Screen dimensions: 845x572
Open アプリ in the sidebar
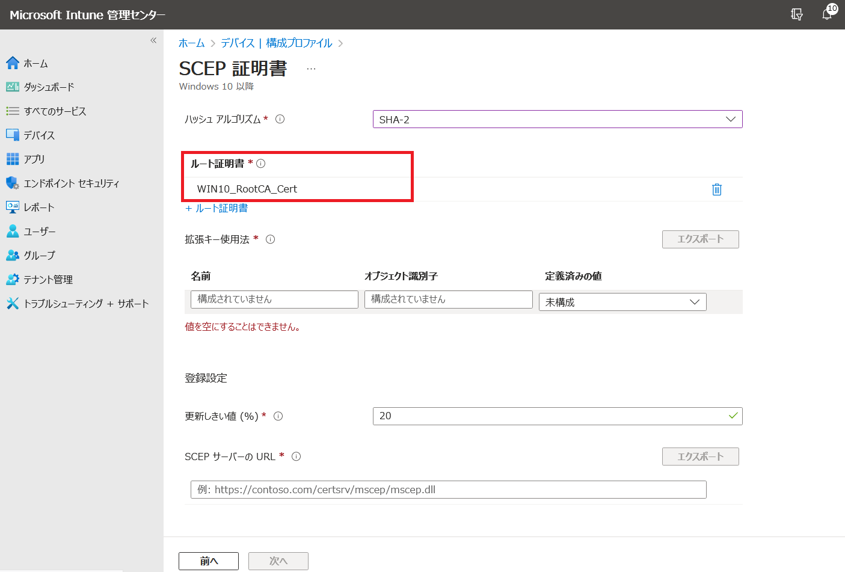pos(34,159)
